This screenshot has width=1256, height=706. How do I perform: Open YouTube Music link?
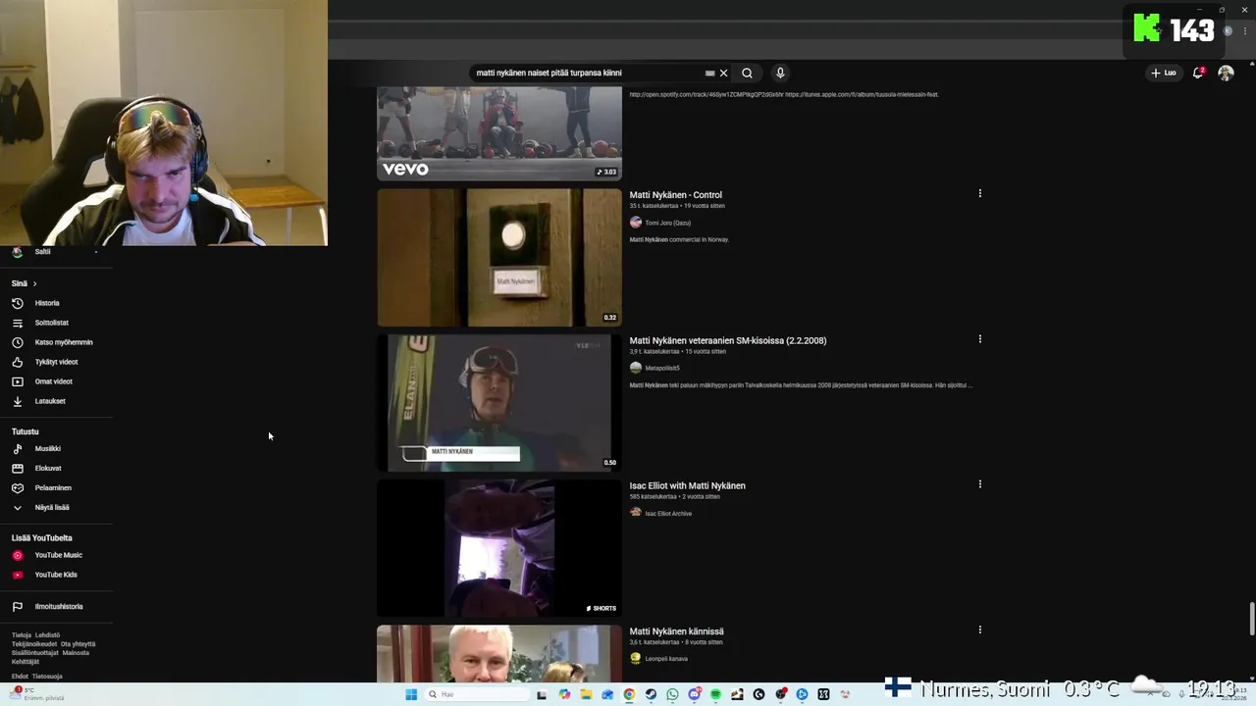pyautogui.click(x=58, y=555)
